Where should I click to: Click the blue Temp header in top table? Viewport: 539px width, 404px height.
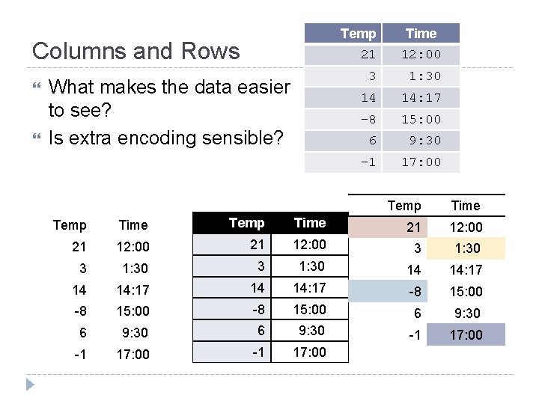coord(343,33)
